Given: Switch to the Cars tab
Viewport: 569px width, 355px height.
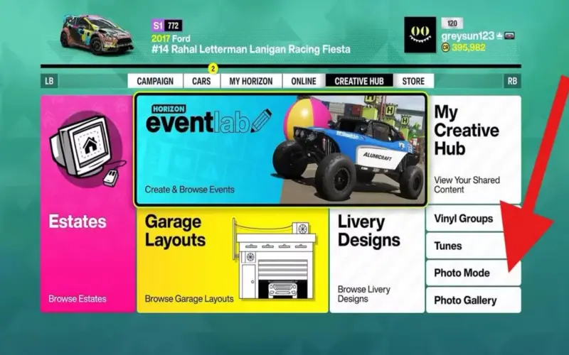Looking at the screenshot, I should [201, 81].
